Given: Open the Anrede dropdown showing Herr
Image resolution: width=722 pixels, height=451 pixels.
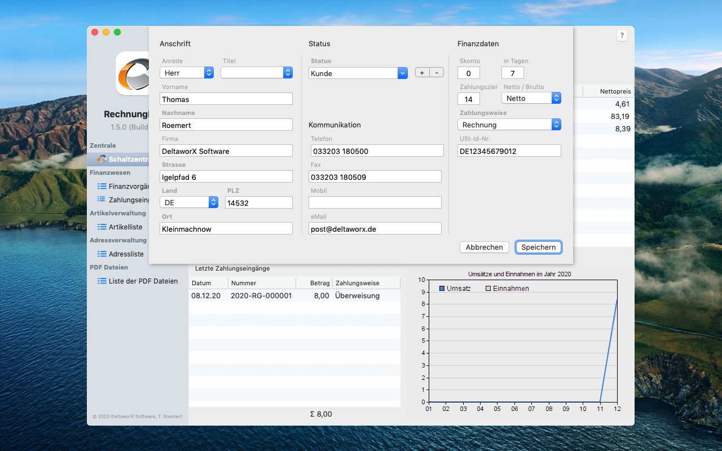Looking at the screenshot, I should (186, 73).
